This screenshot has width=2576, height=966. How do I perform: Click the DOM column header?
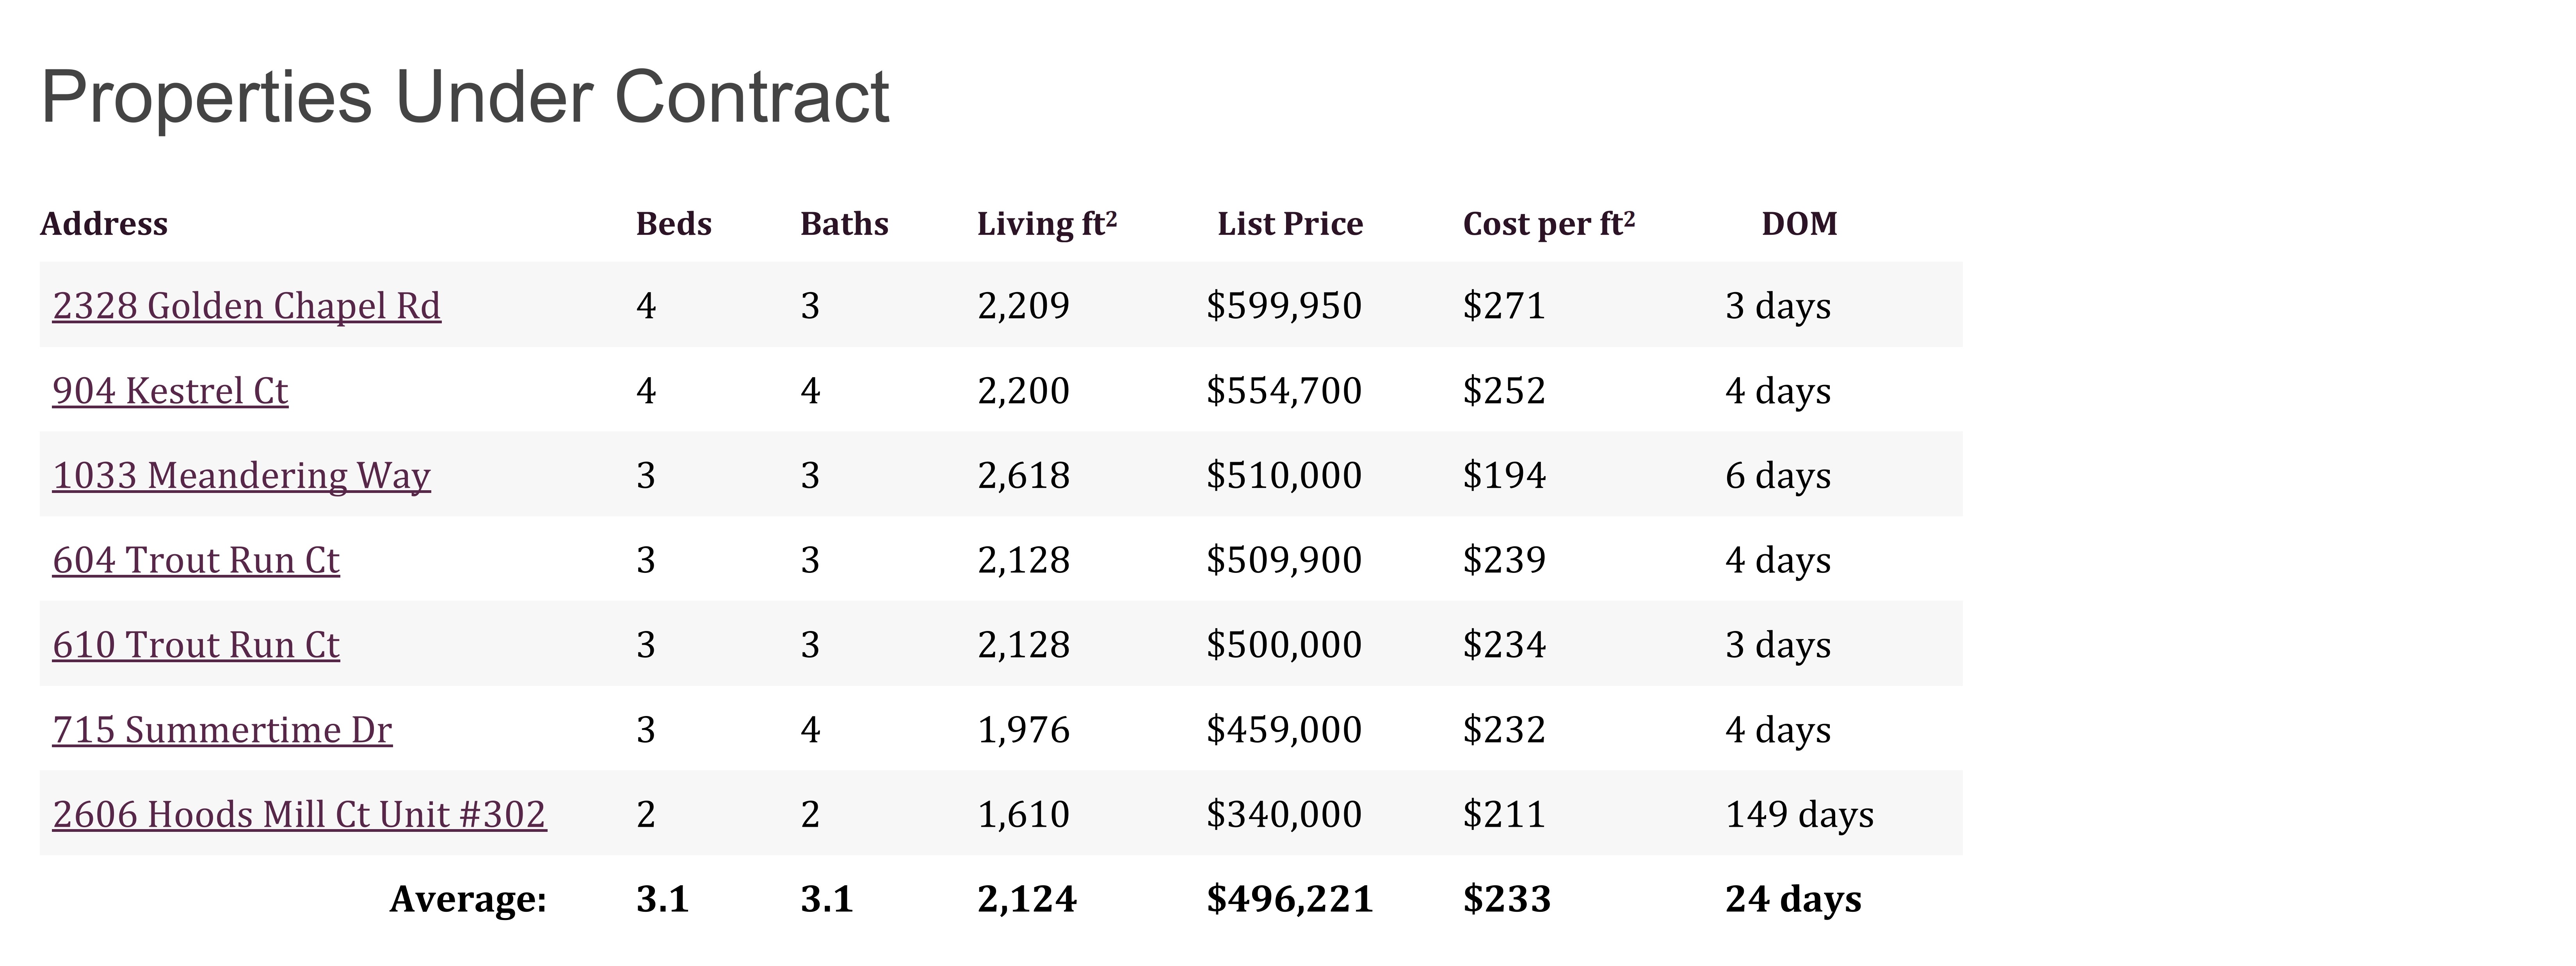click(x=1799, y=224)
